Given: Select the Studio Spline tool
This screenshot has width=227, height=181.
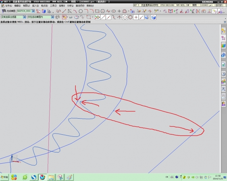Looking at the screenshot, I should [x=108, y=11].
